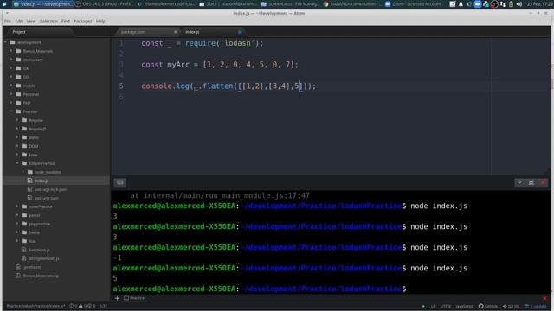
Task: Open the network indicator in tray
Action: (502, 4)
